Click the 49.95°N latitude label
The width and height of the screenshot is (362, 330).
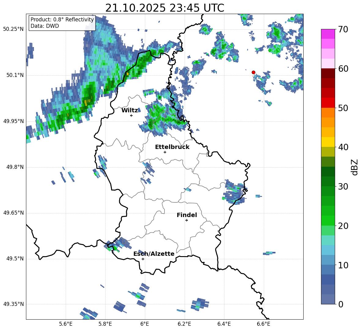13,121
